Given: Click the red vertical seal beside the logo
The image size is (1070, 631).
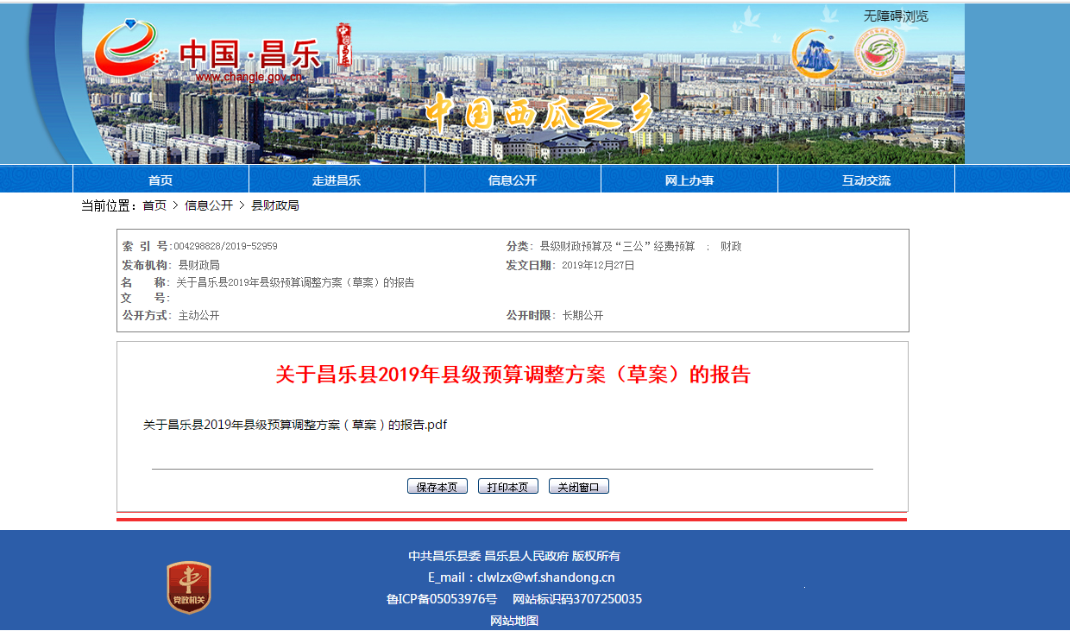Looking at the screenshot, I should click(x=343, y=48).
